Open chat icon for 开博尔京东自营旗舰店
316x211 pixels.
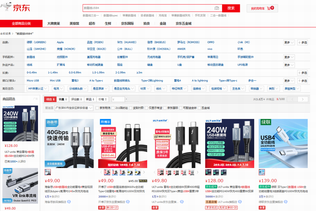(128, 202)
